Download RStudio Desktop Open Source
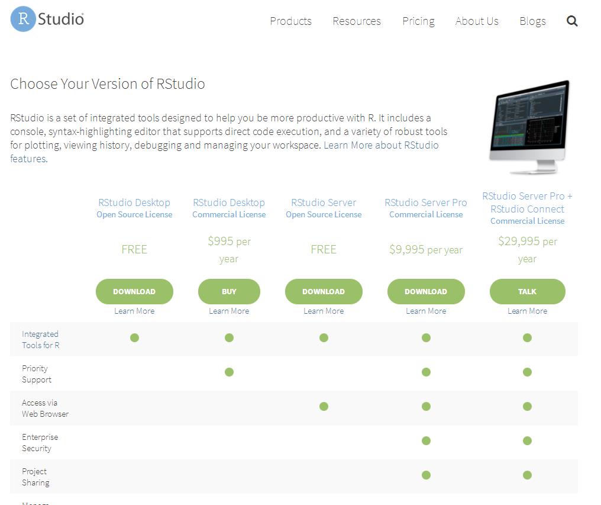601x505 pixels. 134,292
